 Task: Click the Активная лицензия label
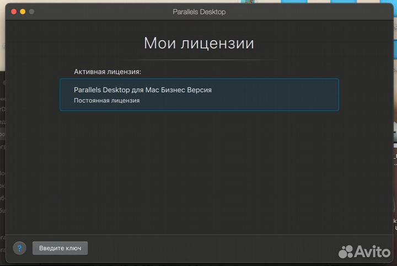click(108, 72)
